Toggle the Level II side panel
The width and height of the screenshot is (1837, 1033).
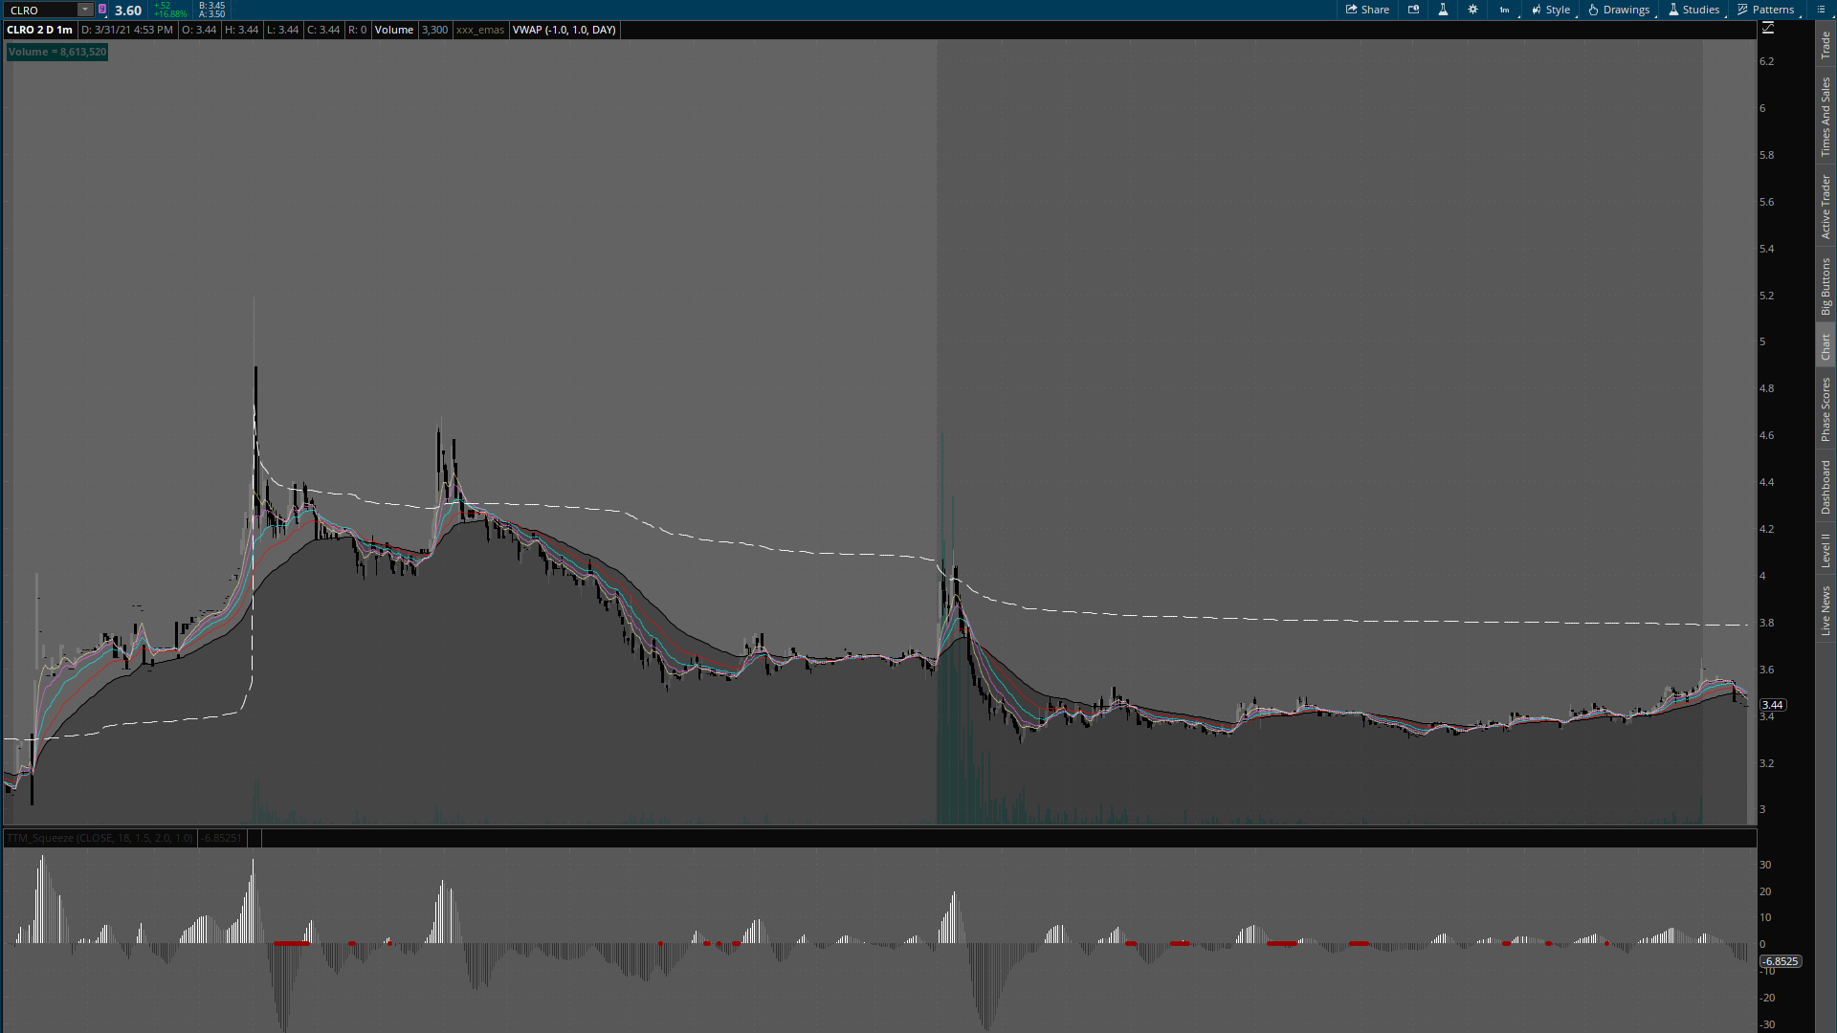(1826, 550)
